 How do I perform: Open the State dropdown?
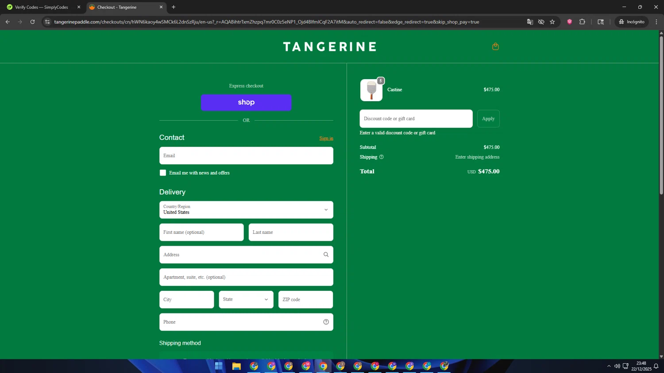(x=246, y=299)
